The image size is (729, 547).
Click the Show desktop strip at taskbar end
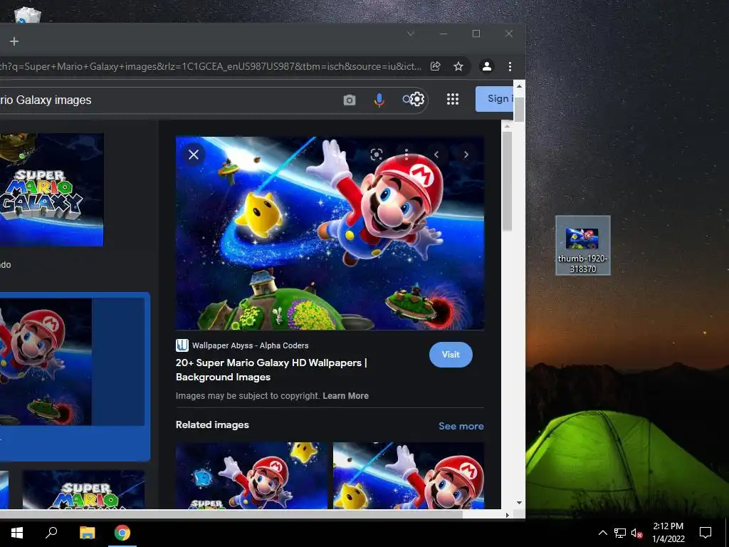[727, 533]
